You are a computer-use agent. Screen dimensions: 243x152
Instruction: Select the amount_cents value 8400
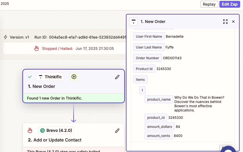[x=178, y=136]
